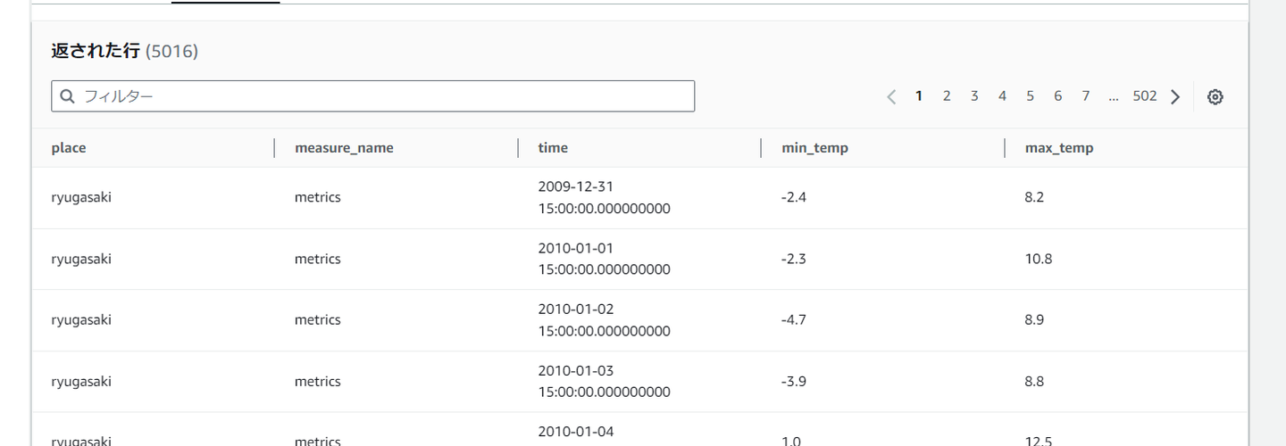Click the pagination ellipsis
1286x446 pixels.
coord(1113,96)
